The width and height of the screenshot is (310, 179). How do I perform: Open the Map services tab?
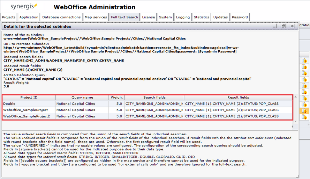[x=96, y=17]
